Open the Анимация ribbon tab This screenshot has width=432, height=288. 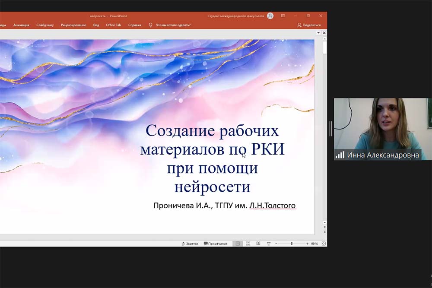tap(21, 25)
